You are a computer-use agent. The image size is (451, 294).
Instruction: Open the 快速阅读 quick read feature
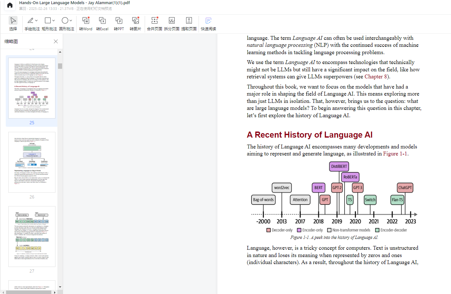(208, 24)
